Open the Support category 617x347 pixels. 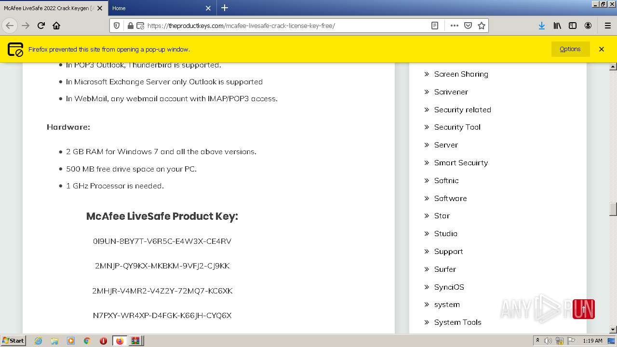pos(448,252)
